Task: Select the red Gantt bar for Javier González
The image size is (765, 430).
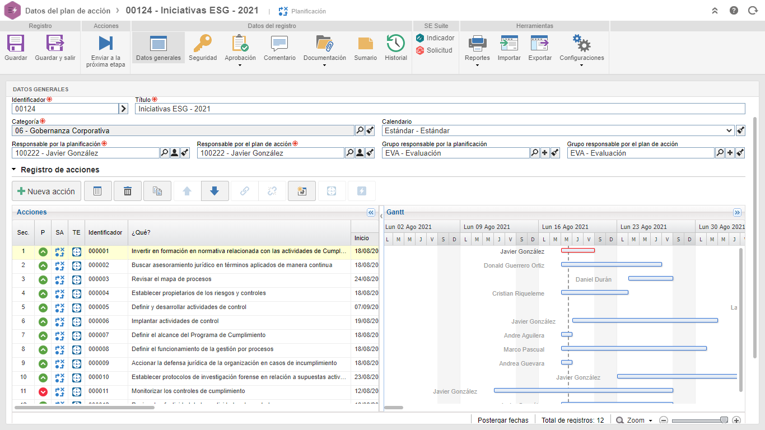Action: (x=578, y=251)
